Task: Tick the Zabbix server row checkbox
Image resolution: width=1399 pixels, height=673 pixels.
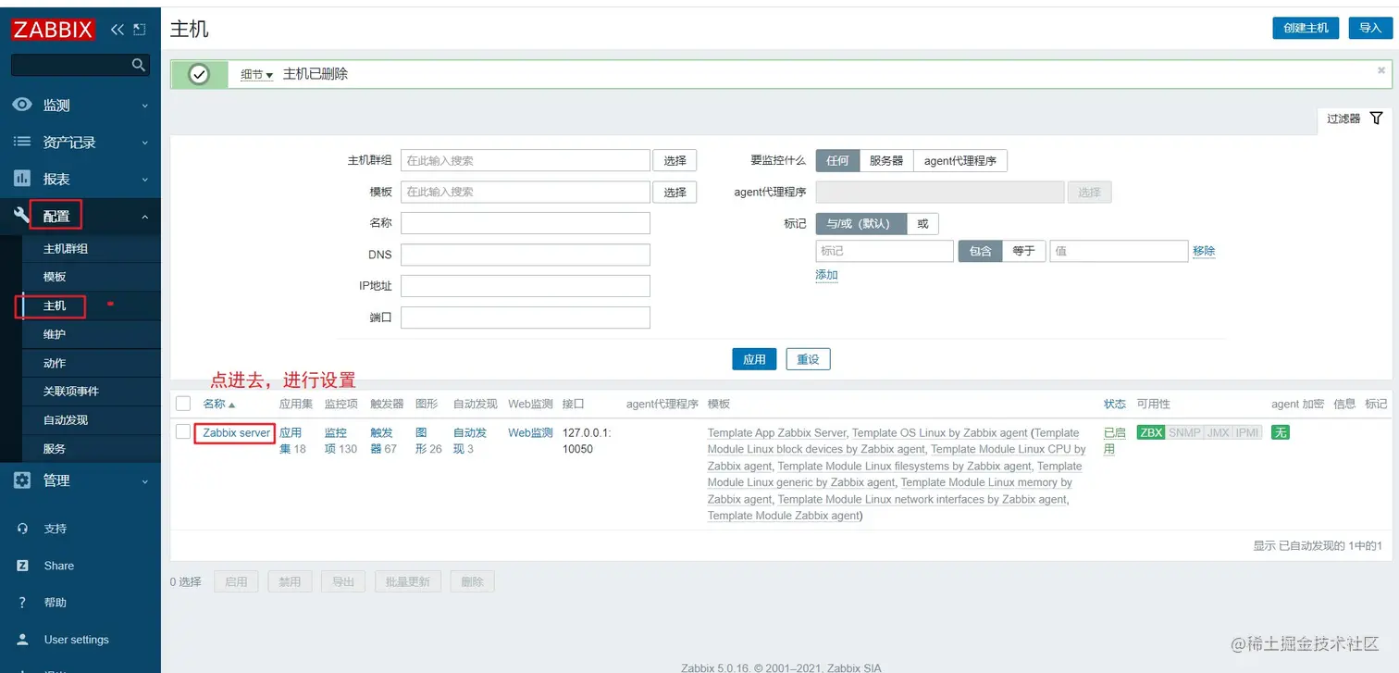Action: coord(183,432)
